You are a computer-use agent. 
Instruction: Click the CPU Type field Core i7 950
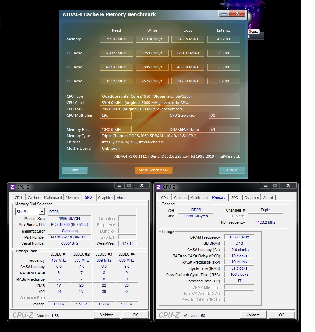(x=170, y=96)
